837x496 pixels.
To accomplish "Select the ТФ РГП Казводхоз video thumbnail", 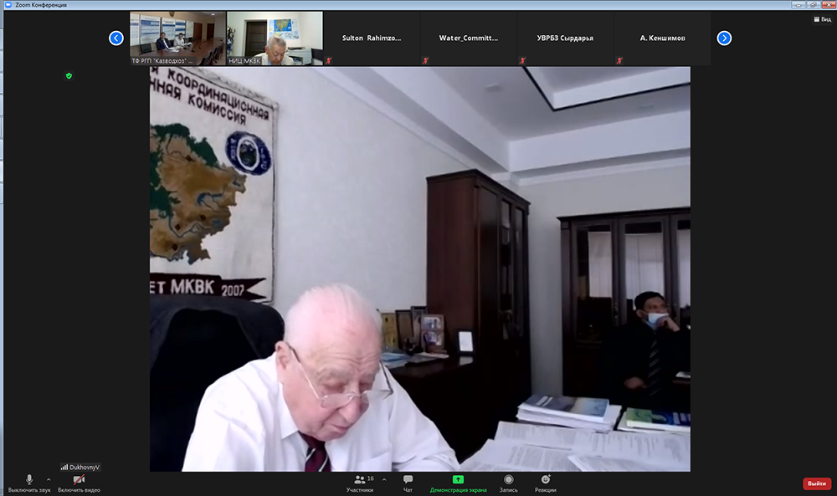I will coord(177,38).
